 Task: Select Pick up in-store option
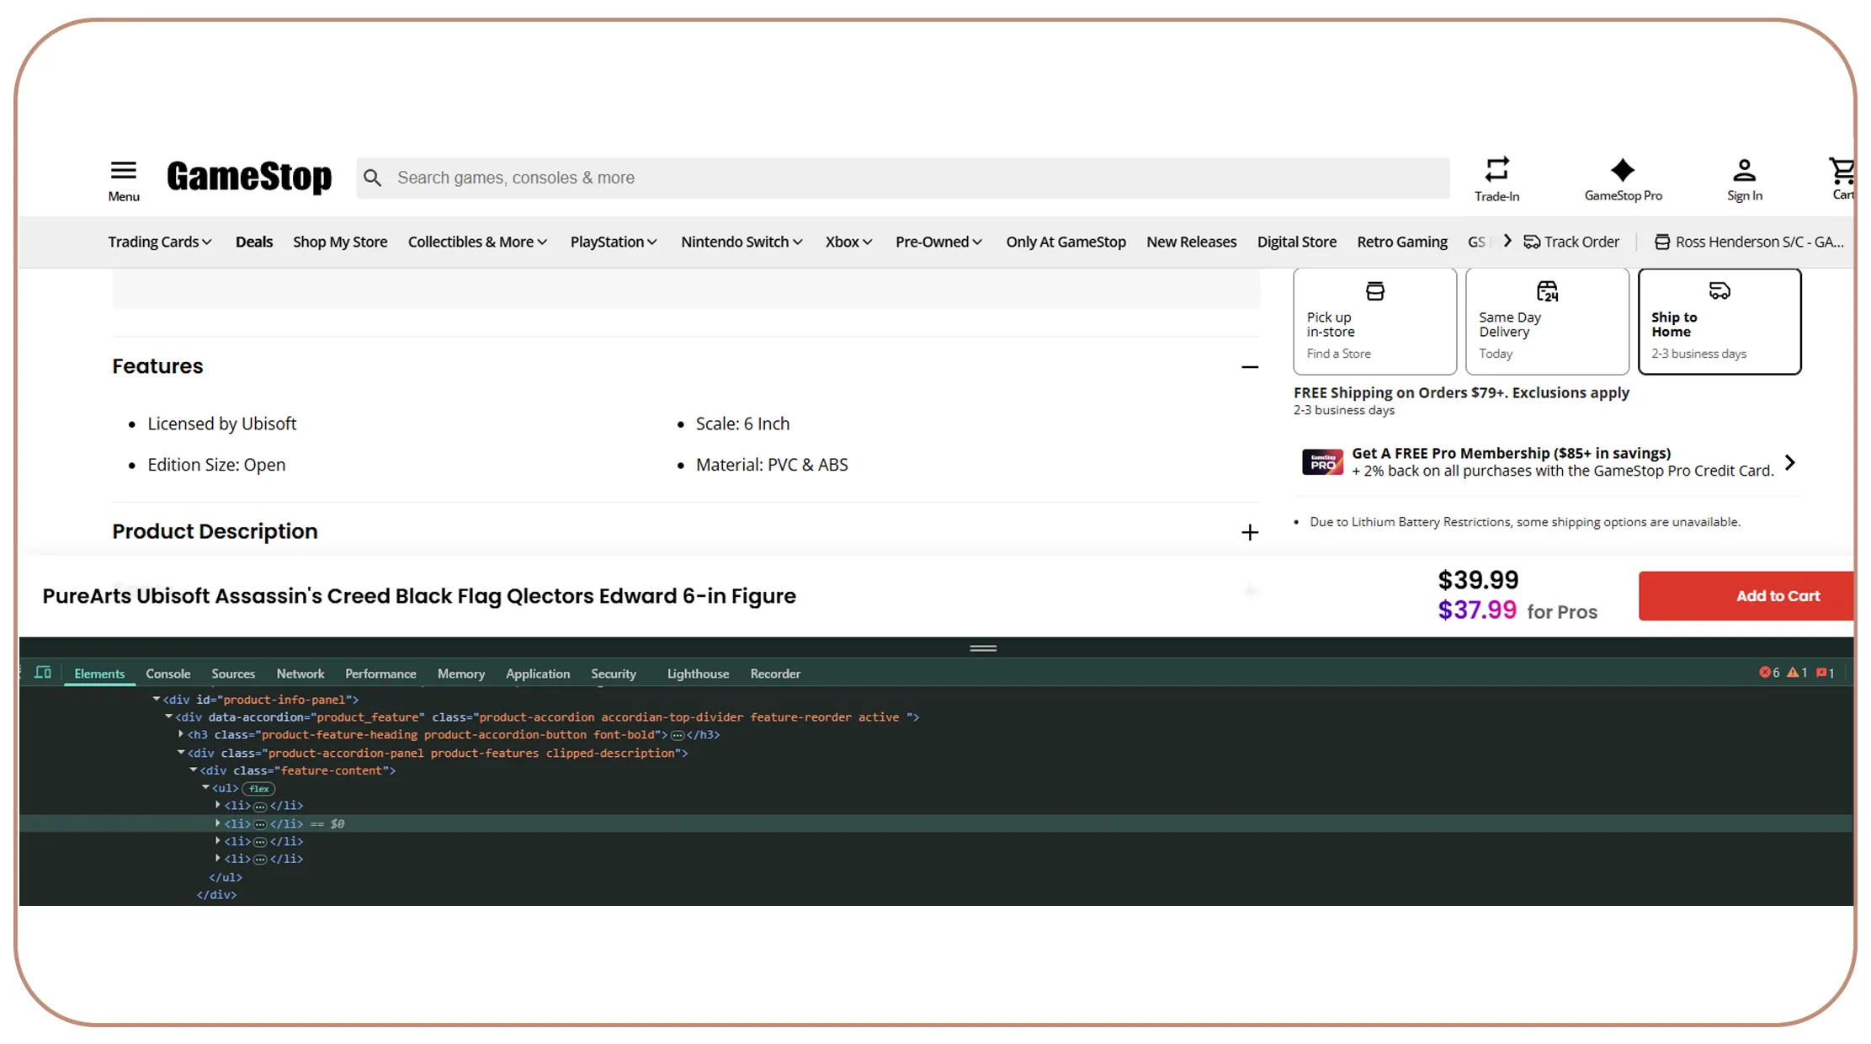[1374, 321]
